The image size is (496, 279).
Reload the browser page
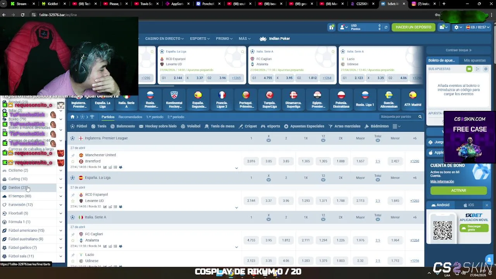(x=22, y=15)
